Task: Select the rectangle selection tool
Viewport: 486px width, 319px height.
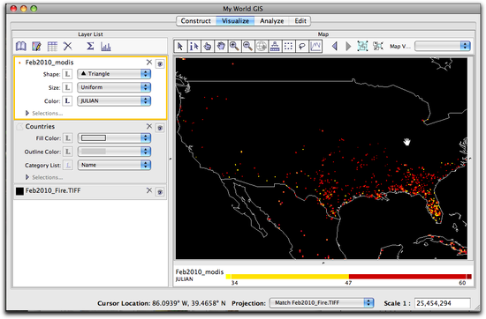Action: point(288,47)
